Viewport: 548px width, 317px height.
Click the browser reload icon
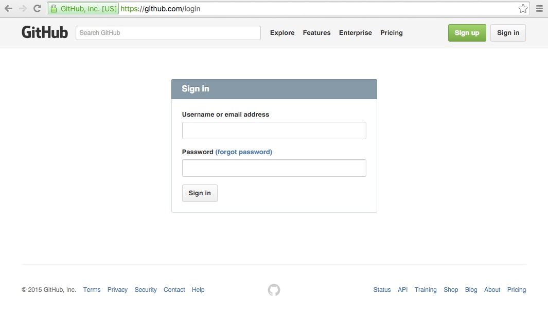click(36, 8)
